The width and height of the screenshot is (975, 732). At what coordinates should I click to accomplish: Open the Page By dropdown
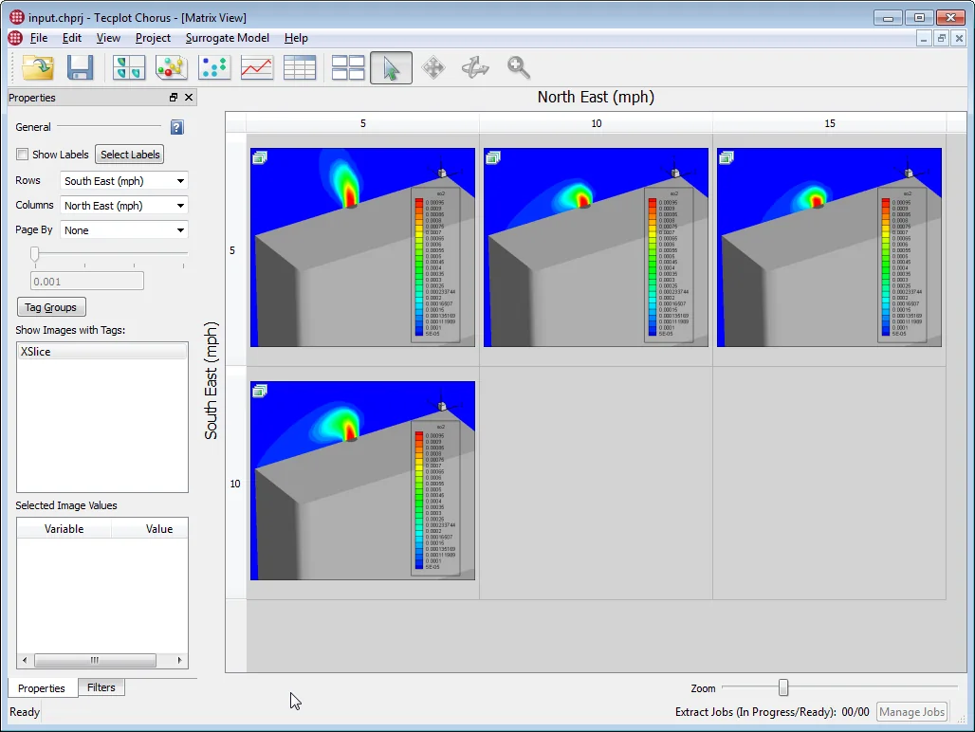pos(123,230)
